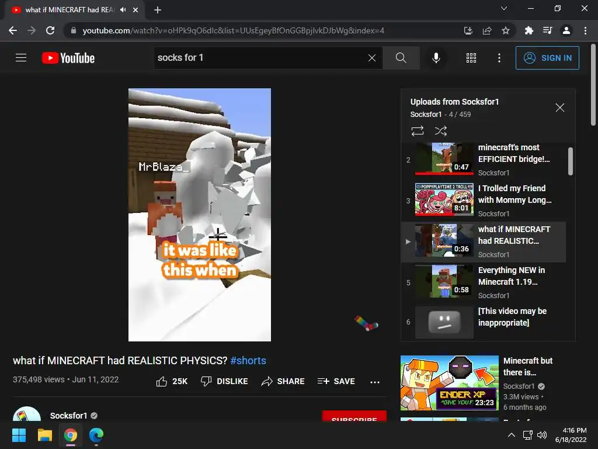Viewport: 598px width, 449px height.
Task: Open Chrome three-dot menu
Action: (585, 30)
